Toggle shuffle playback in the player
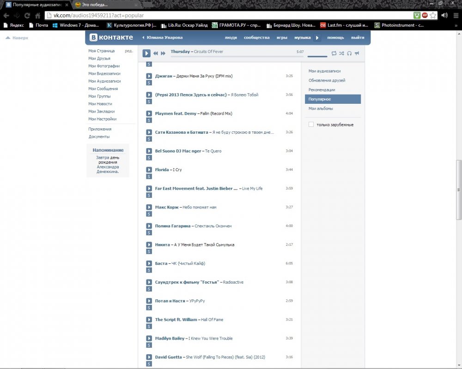462x369 pixels. tap(341, 54)
